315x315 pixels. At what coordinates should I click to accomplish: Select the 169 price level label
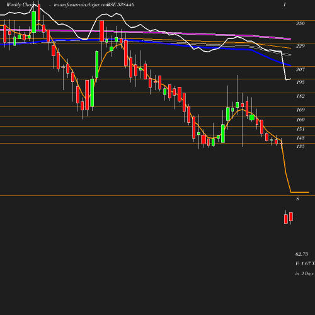pos(301,110)
